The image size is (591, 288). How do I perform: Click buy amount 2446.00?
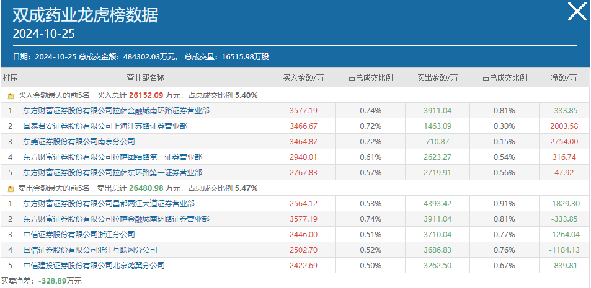303,235
